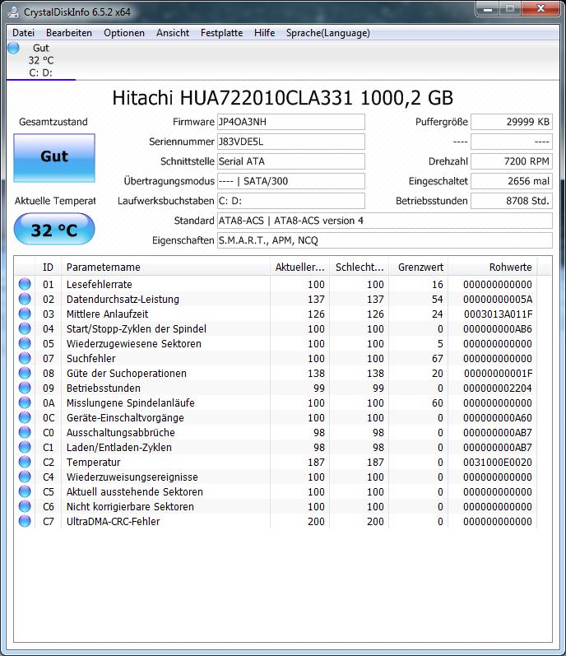
Task: Click the Laufwerksbuchstaben field C: D:
Action: click(x=291, y=201)
